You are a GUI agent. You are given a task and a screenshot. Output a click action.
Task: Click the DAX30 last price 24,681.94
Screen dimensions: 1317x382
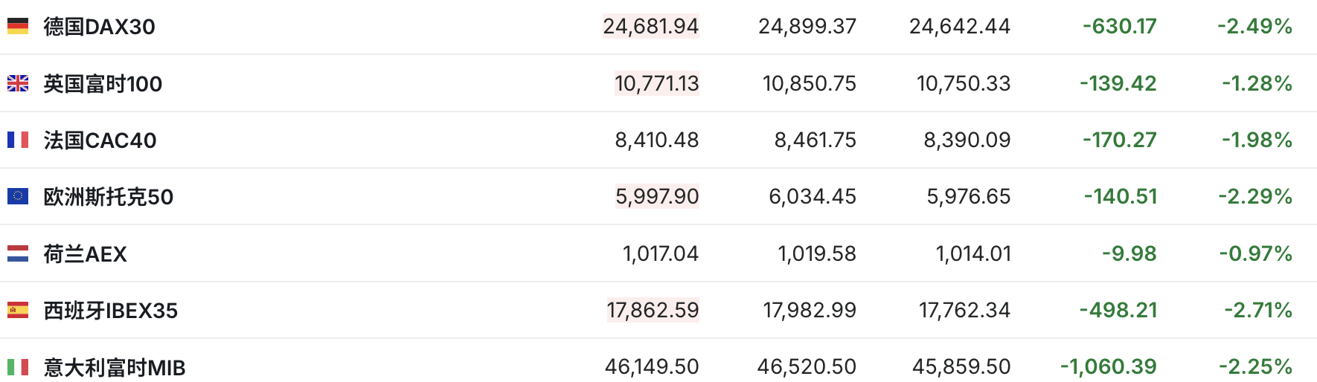650,27
